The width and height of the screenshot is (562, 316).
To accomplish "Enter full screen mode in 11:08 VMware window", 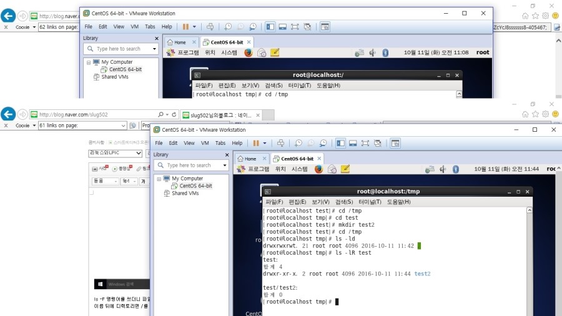I will tap(295, 26).
